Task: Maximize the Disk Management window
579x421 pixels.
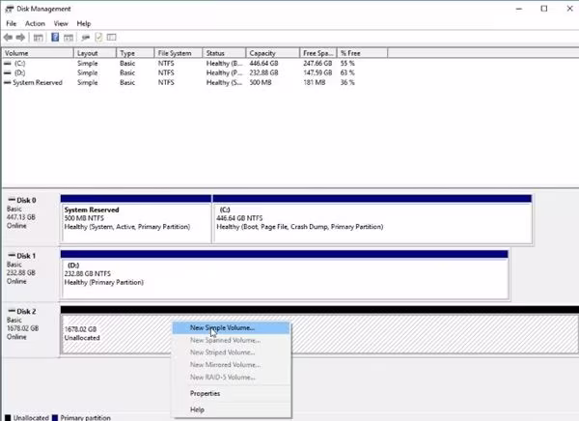Action: [544, 9]
